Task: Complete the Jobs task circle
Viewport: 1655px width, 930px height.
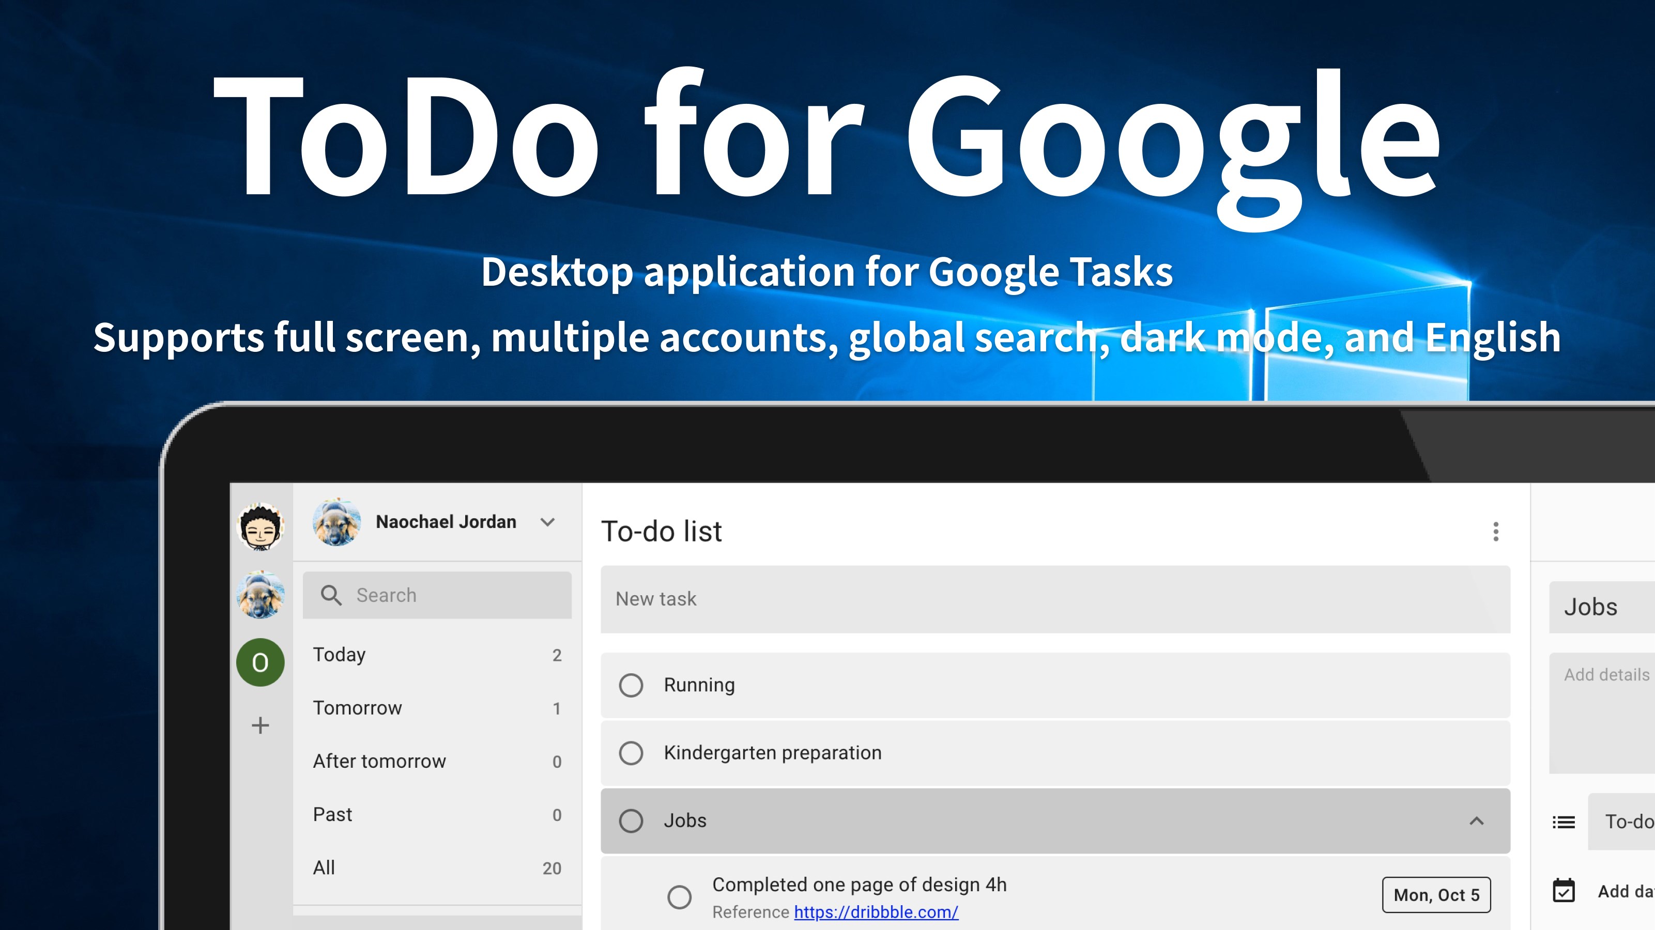Action: (x=631, y=820)
